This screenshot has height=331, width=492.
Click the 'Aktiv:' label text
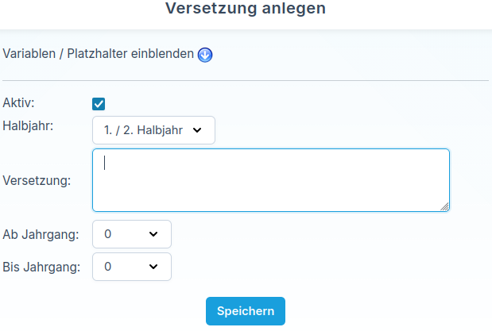tap(19, 102)
